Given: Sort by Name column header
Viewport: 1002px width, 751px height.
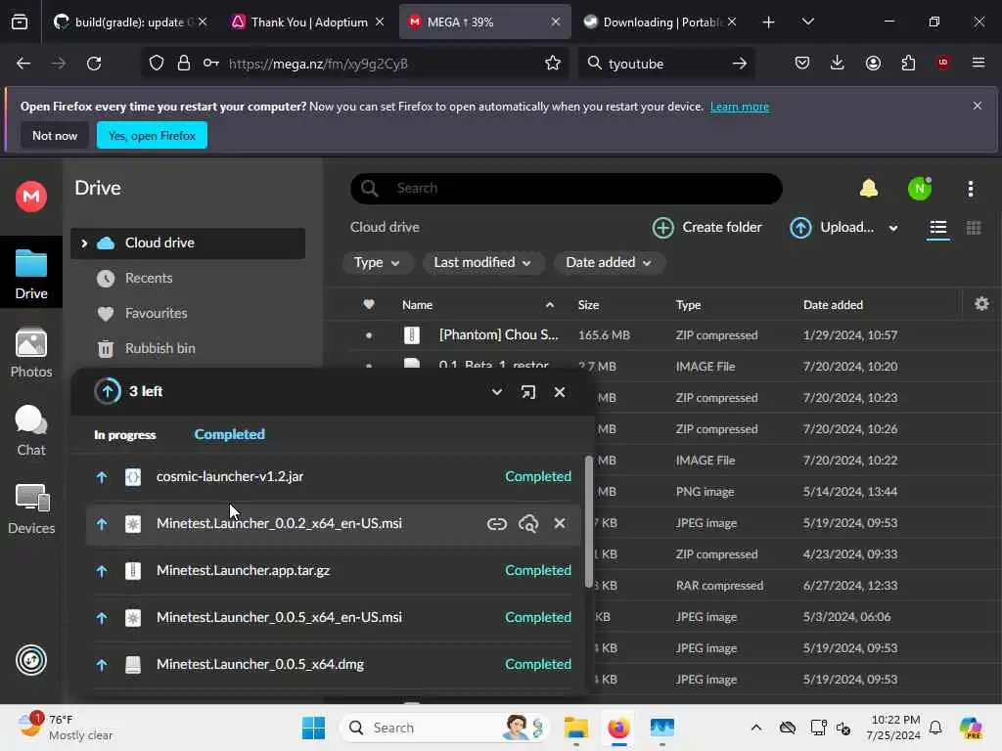Looking at the screenshot, I should [x=417, y=305].
